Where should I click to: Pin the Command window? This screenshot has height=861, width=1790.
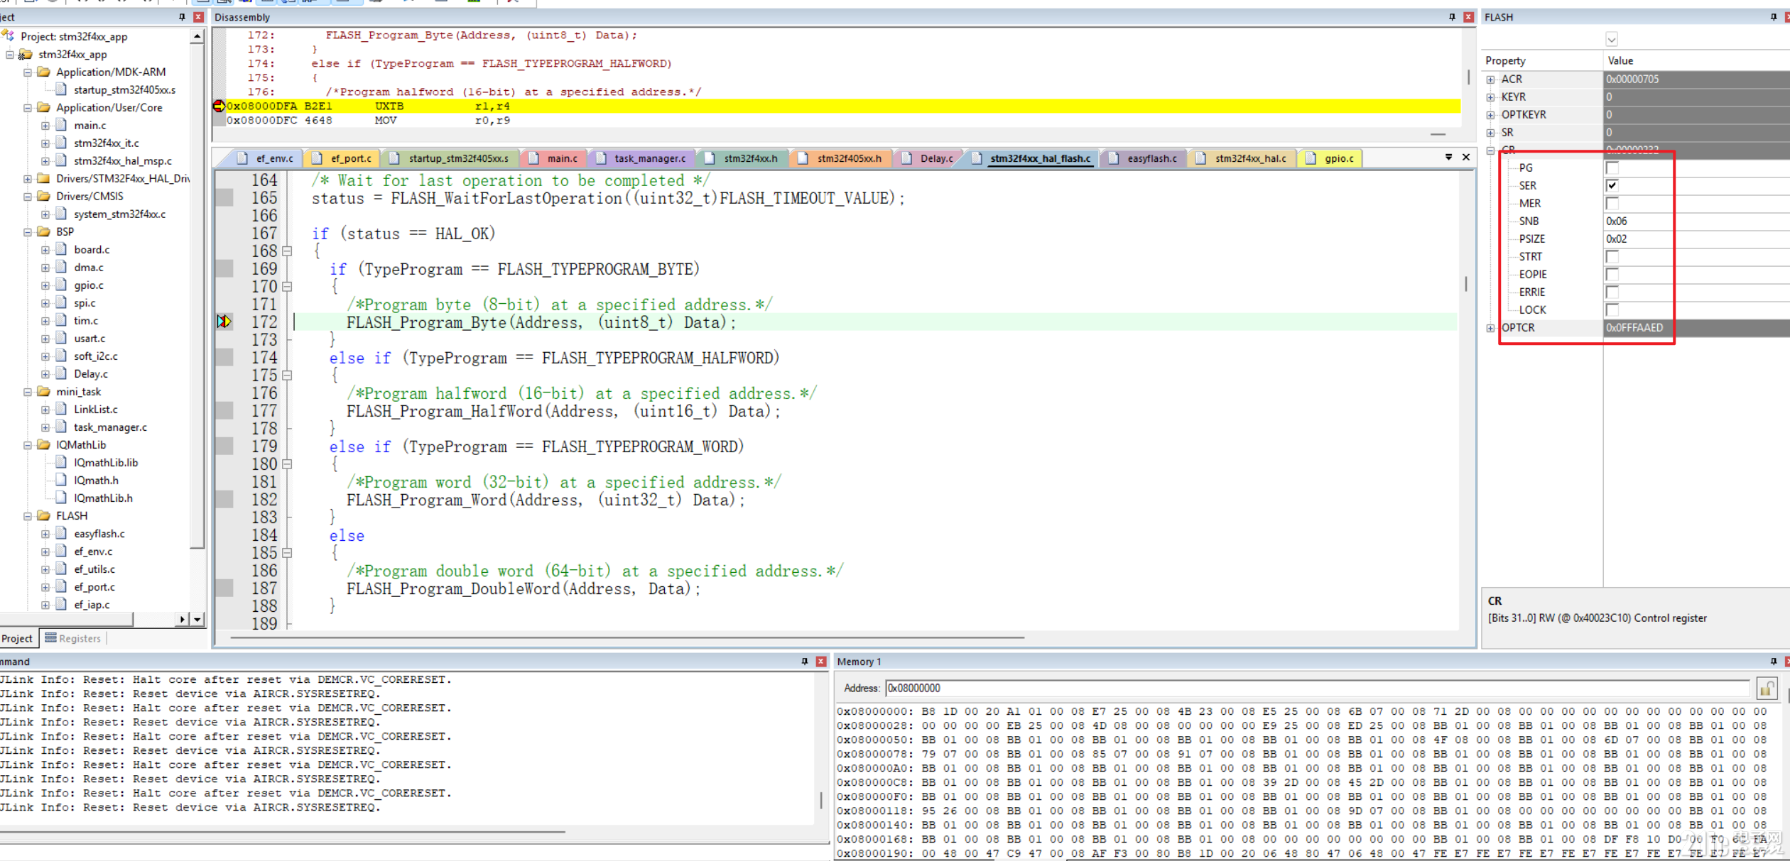[x=805, y=662]
